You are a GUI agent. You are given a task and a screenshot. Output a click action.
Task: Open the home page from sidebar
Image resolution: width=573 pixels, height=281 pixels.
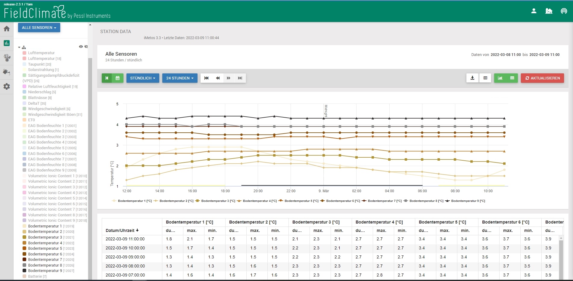pos(7,29)
